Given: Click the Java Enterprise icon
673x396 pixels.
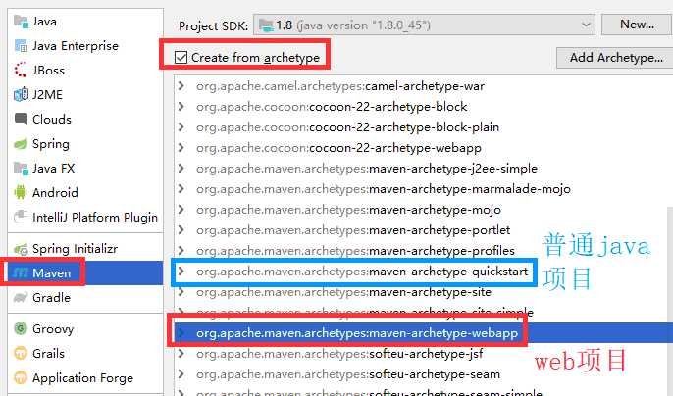Looking at the screenshot, I should [x=21, y=45].
